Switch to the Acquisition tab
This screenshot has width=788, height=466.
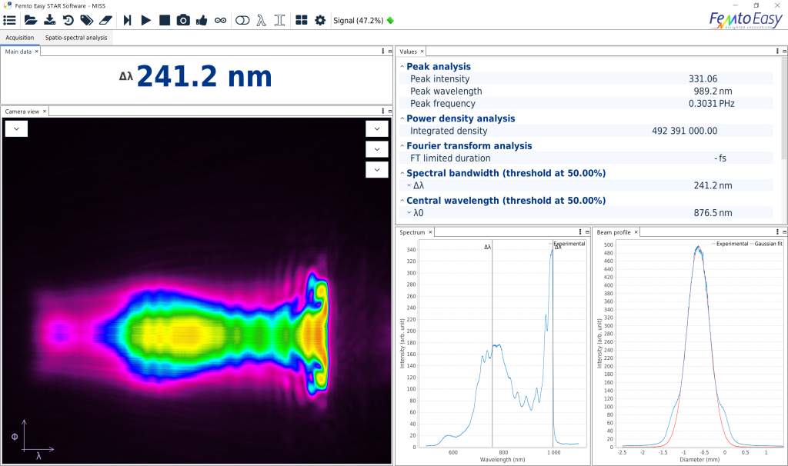20,37
